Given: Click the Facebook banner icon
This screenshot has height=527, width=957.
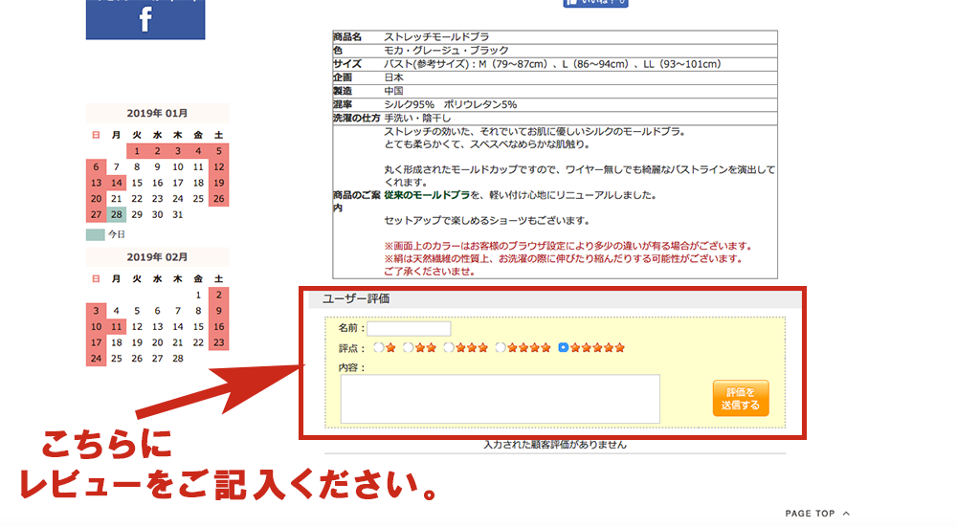Looking at the screenshot, I should click(145, 19).
